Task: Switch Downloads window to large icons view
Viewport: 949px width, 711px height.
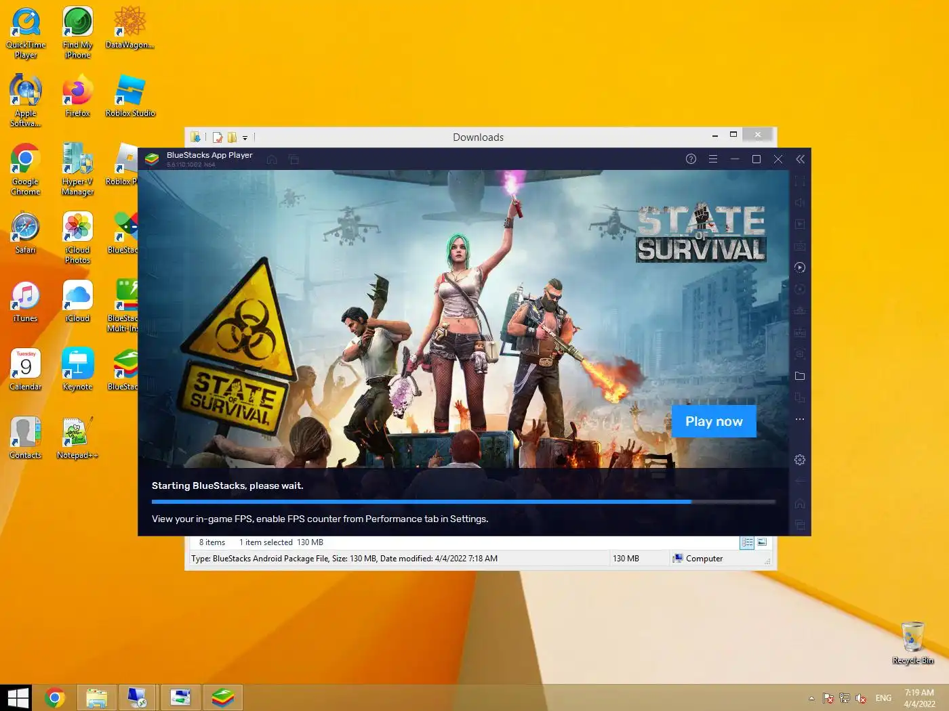Action: pos(762,542)
